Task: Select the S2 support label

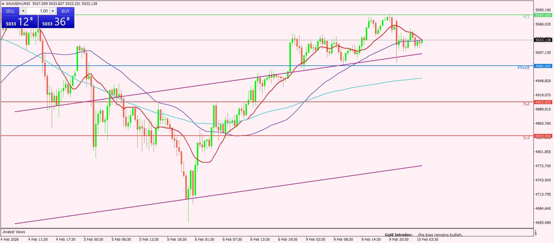Action: (x=526, y=104)
